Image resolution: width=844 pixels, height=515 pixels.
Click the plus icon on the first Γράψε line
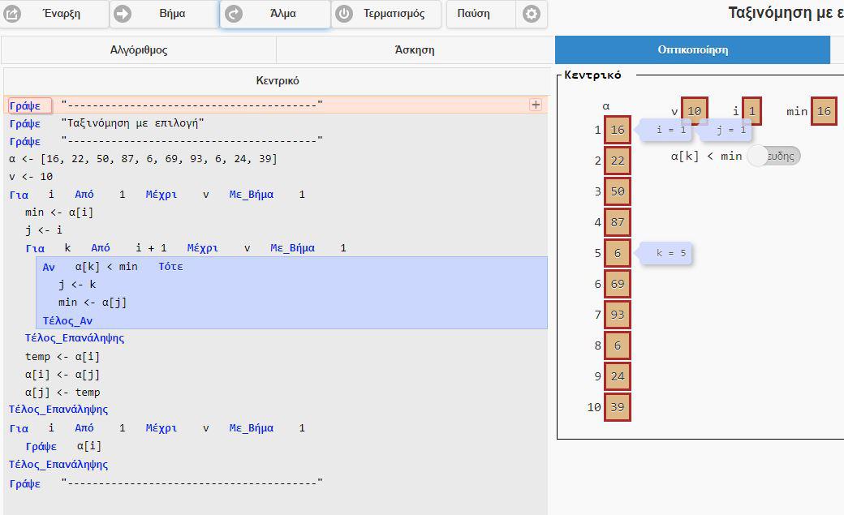click(536, 105)
